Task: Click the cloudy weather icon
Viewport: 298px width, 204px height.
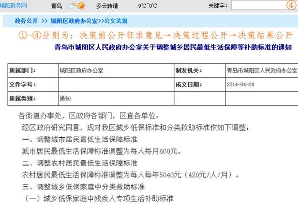Action: click(72, 6)
